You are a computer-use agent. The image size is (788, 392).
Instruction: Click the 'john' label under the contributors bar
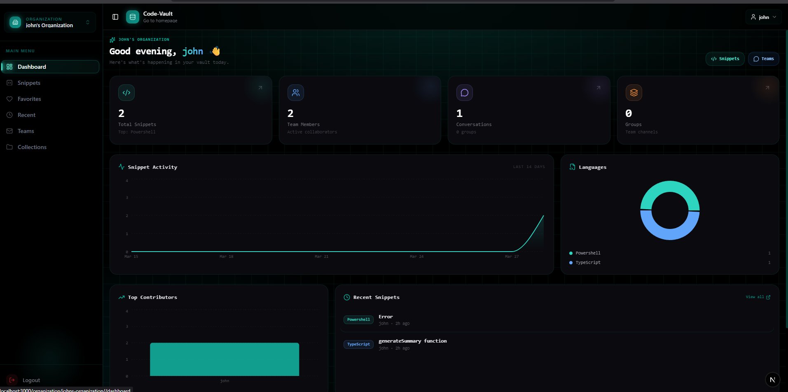pos(224,381)
